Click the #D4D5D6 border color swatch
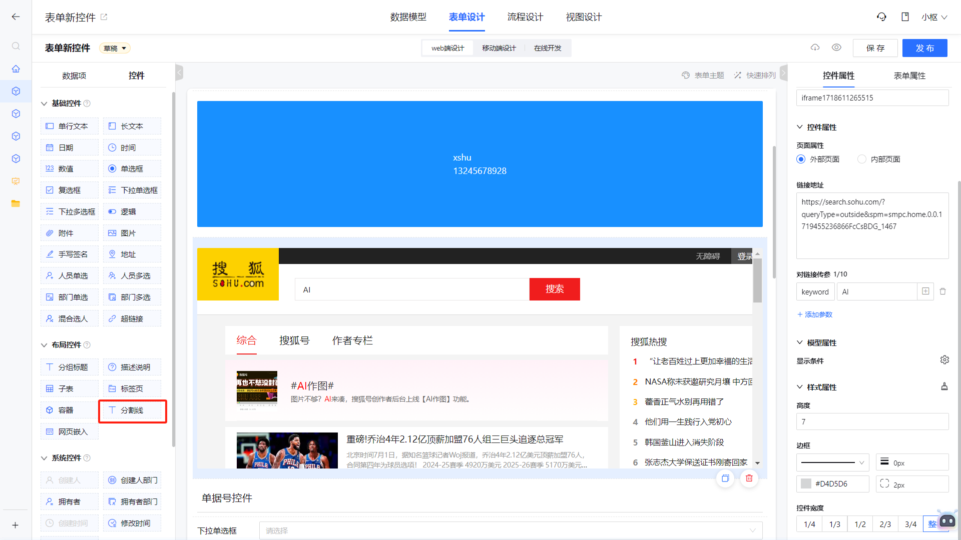The image size is (961, 540). pyautogui.click(x=806, y=484)
